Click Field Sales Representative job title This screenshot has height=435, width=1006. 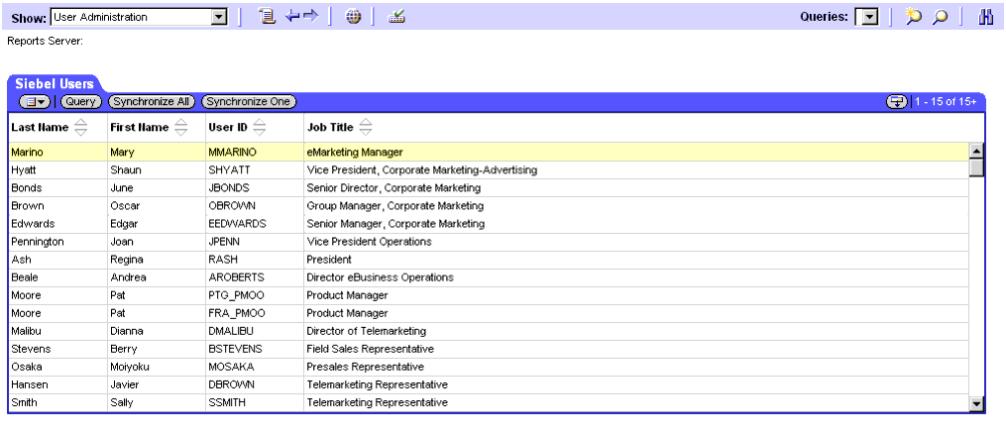coord(371,350)
